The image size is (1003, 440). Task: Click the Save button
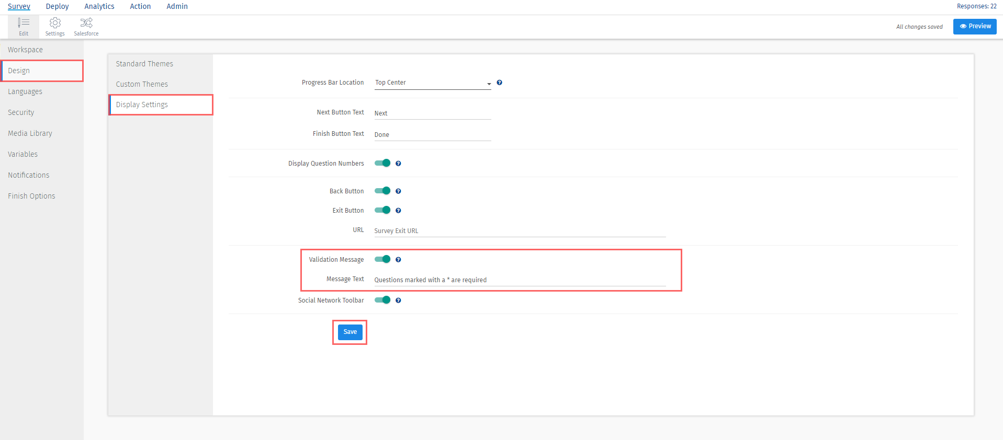pyautogui.click(x=350, y=332)
